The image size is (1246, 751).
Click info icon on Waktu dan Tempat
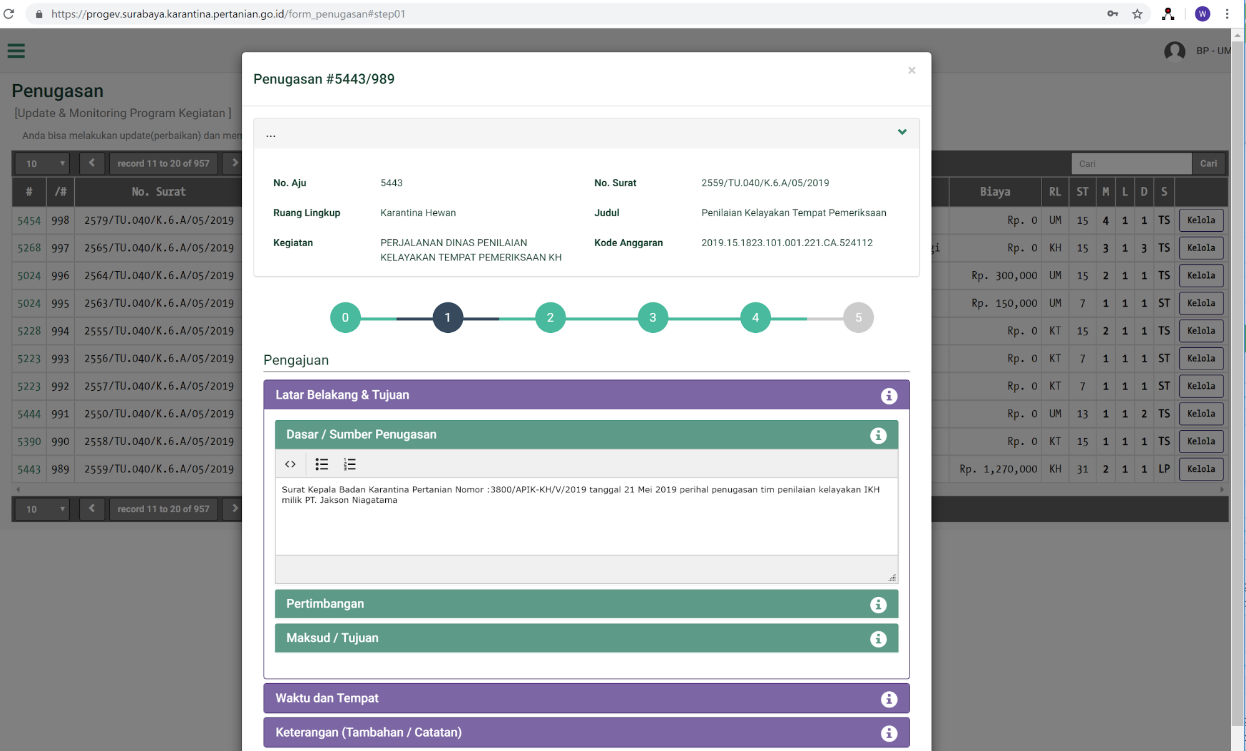pos(888,699)
